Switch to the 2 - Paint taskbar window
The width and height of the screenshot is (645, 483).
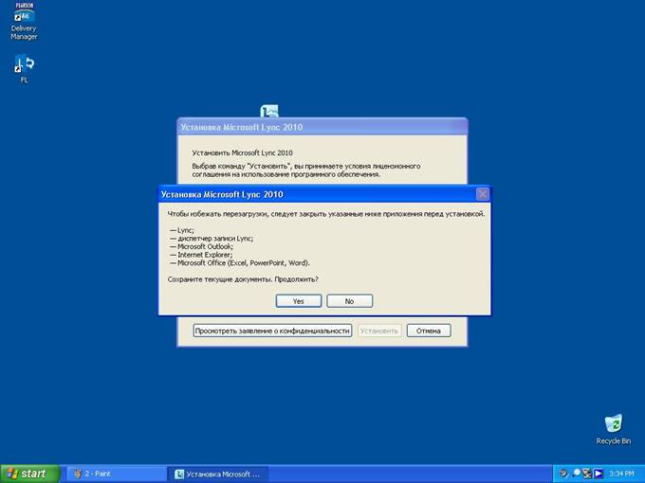117,474
